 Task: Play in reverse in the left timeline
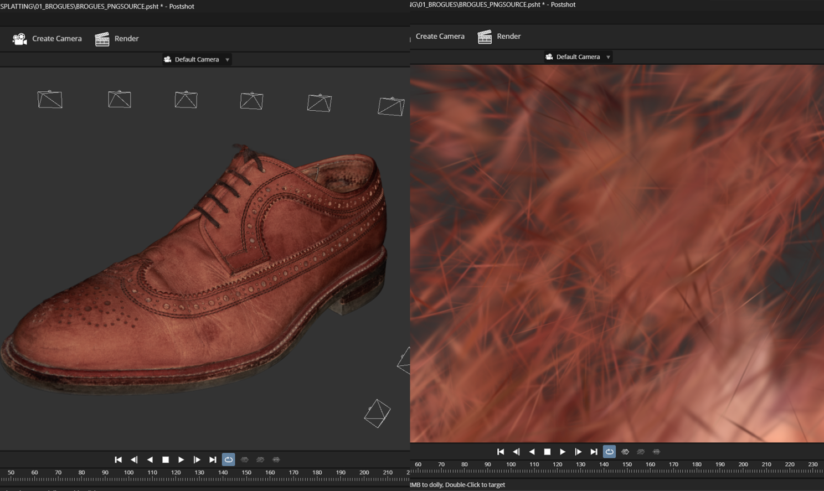click(150, 459)
